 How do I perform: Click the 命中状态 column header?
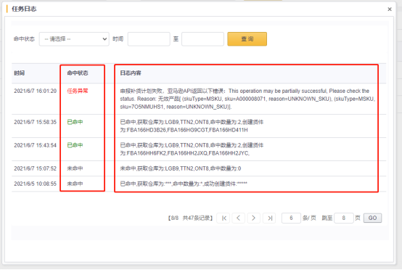[78, 73]
